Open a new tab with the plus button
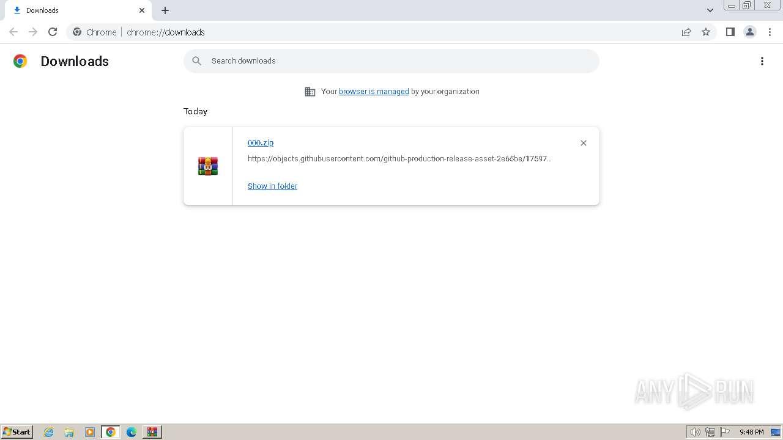The image size is (783, 440). coord(165,10)
